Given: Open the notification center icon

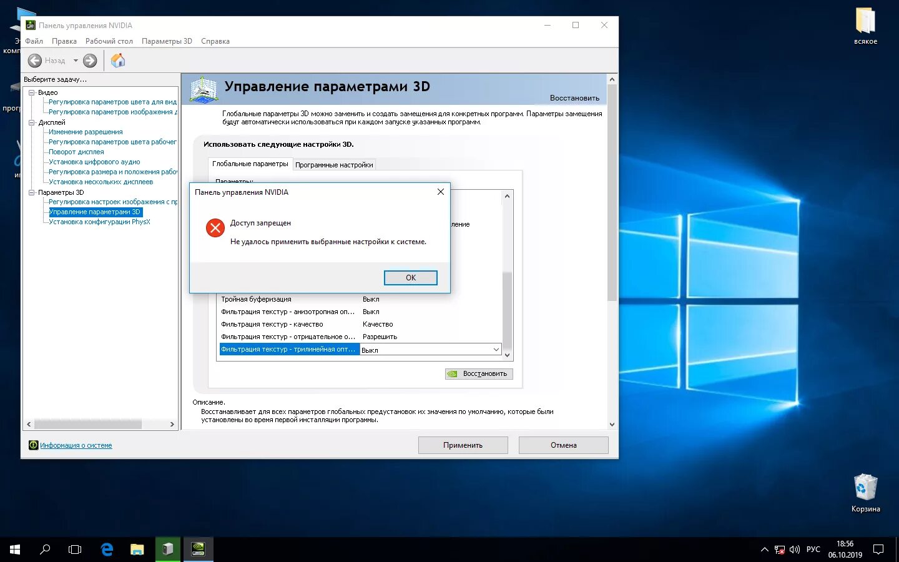Looking at the screenshot, I should point(878,550).
